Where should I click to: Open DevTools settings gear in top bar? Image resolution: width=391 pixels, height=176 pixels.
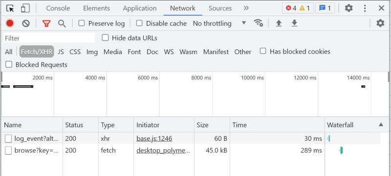tap(348, 8)
